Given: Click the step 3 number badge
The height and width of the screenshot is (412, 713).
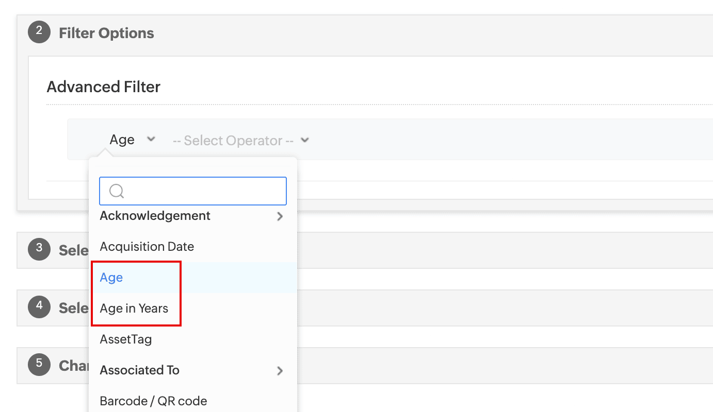Looking at the screenshot, I should tap(39, 250).
